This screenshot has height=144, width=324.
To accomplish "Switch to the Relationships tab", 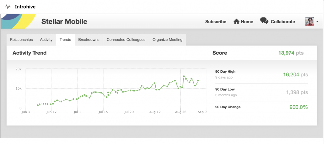I will (x=21, y=40).
